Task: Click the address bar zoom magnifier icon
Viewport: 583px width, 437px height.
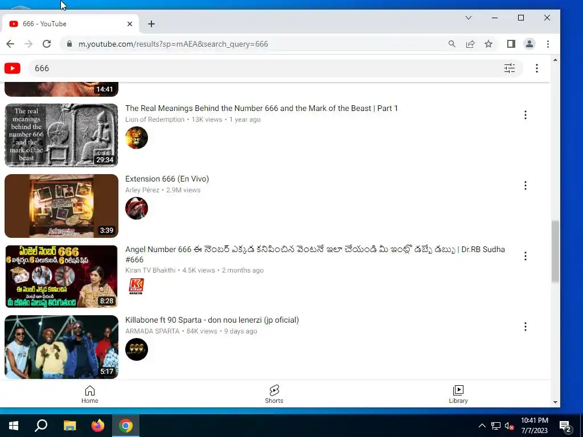Action: pyautogui.click(x=451, y=44)
